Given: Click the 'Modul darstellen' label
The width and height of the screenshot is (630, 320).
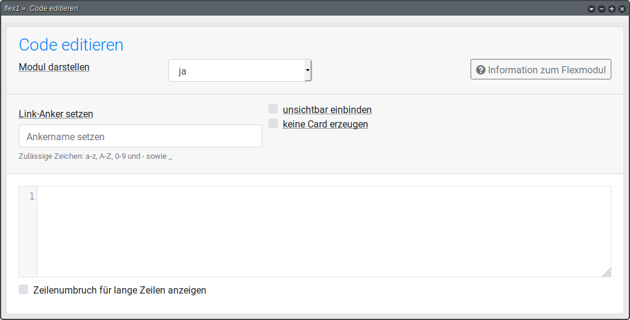Looking at the screenshot, I should [54, 67].
